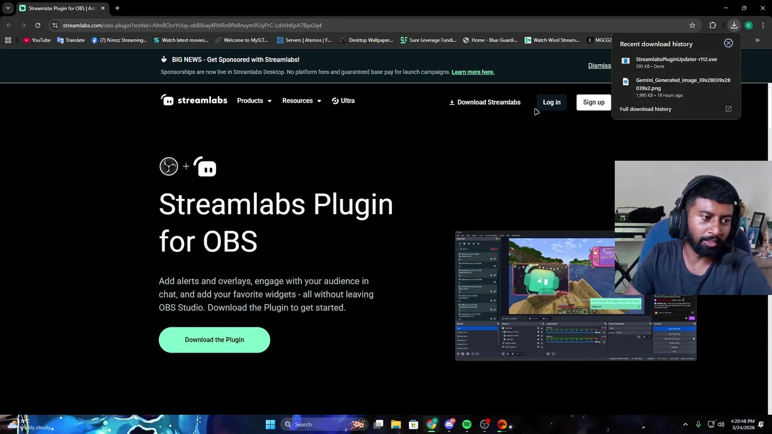Click the OBS plugin preview screenshot
This screenshot has height=434, width=772.
[x=575, y=296]
